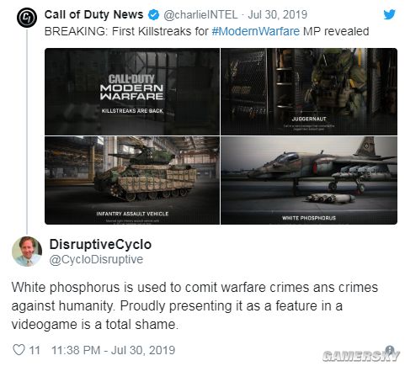Viewport: 405px width, 366px height.
Task: Open the 11:38 PM - Jul 30, 2019 timestamp
Action: (114, 350)
